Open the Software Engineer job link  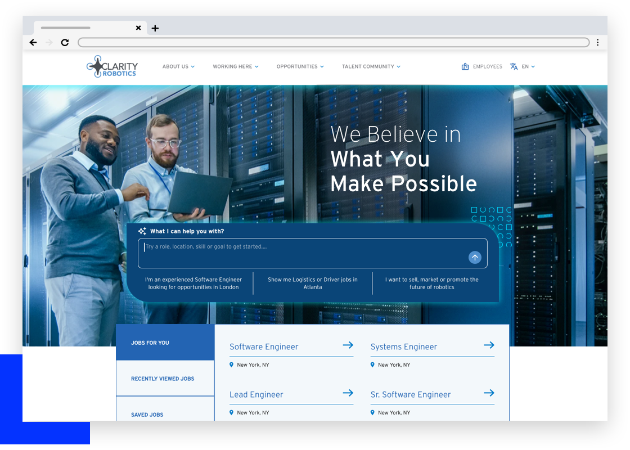click(x=264, y=346)
